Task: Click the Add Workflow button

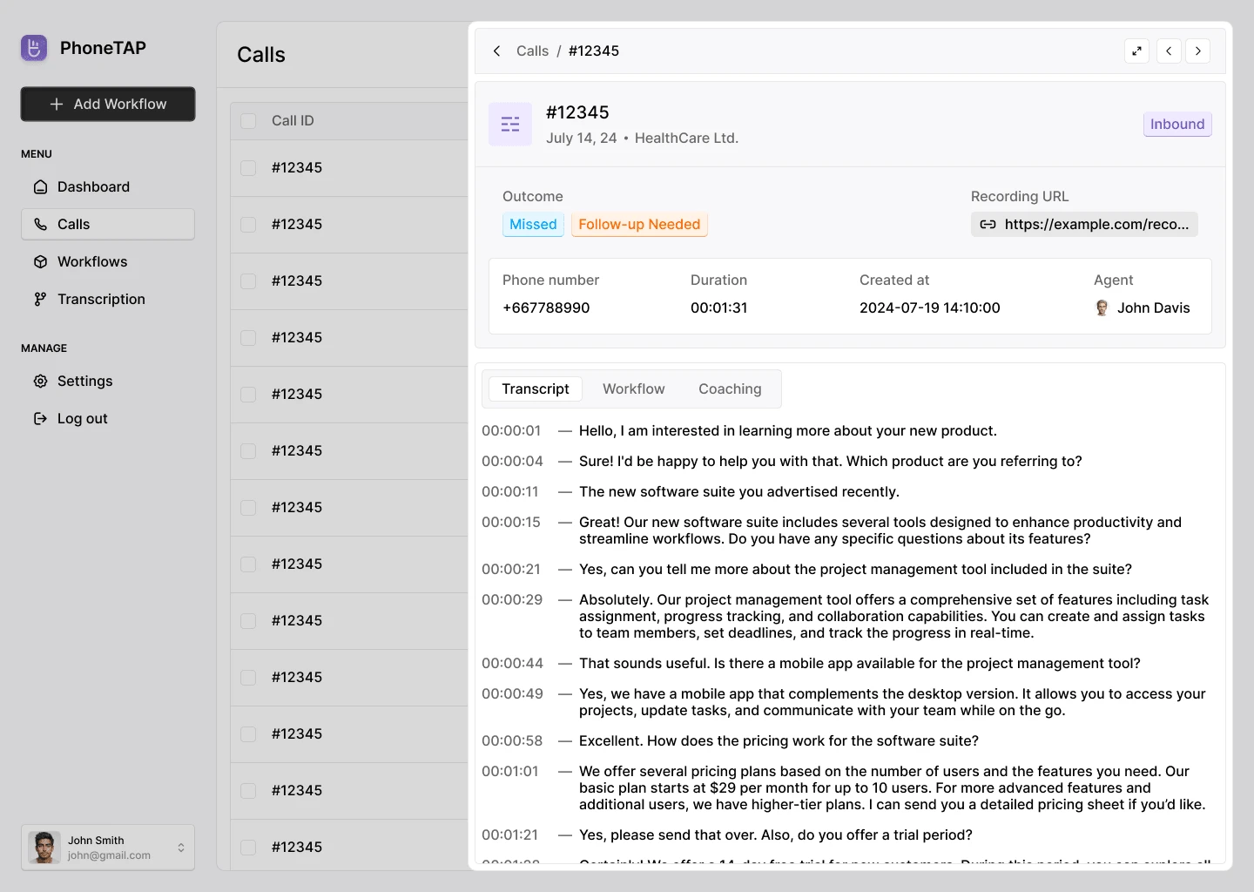Action: (x=108, y=105)
